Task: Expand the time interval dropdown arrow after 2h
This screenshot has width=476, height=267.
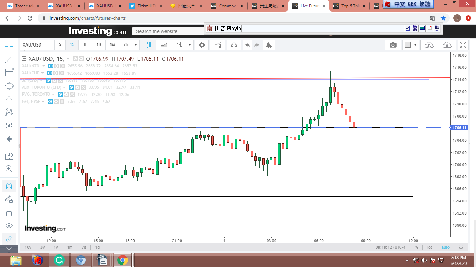Action: [x=136, y=45]
